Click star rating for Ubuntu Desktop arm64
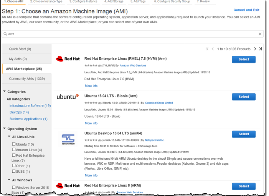The height and width of the screenshot is (196, 269). (91, 140)
